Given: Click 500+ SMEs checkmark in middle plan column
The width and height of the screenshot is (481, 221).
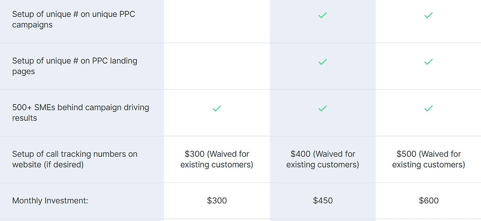Looking at the screenshot, I should pos(322,108).
